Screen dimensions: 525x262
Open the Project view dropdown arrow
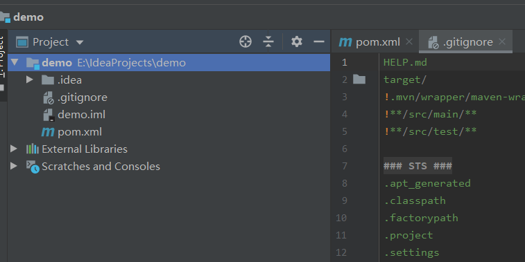[80, 42]
